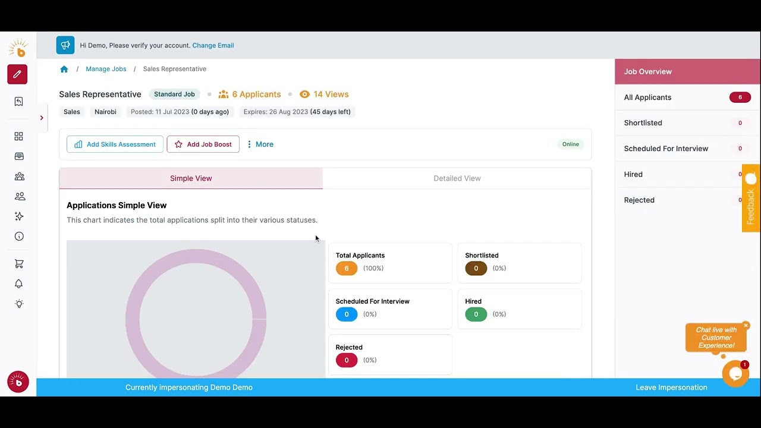Select Hired in Job Overview
This screenshot has height=428, width=761.
tap(687, 174)
